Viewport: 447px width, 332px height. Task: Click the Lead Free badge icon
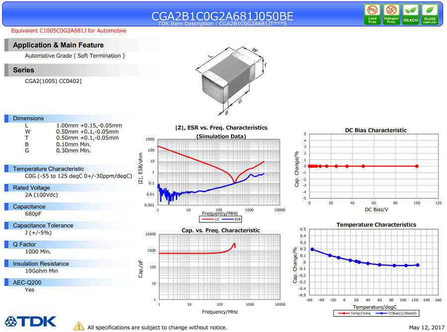[x=372, y=14]
